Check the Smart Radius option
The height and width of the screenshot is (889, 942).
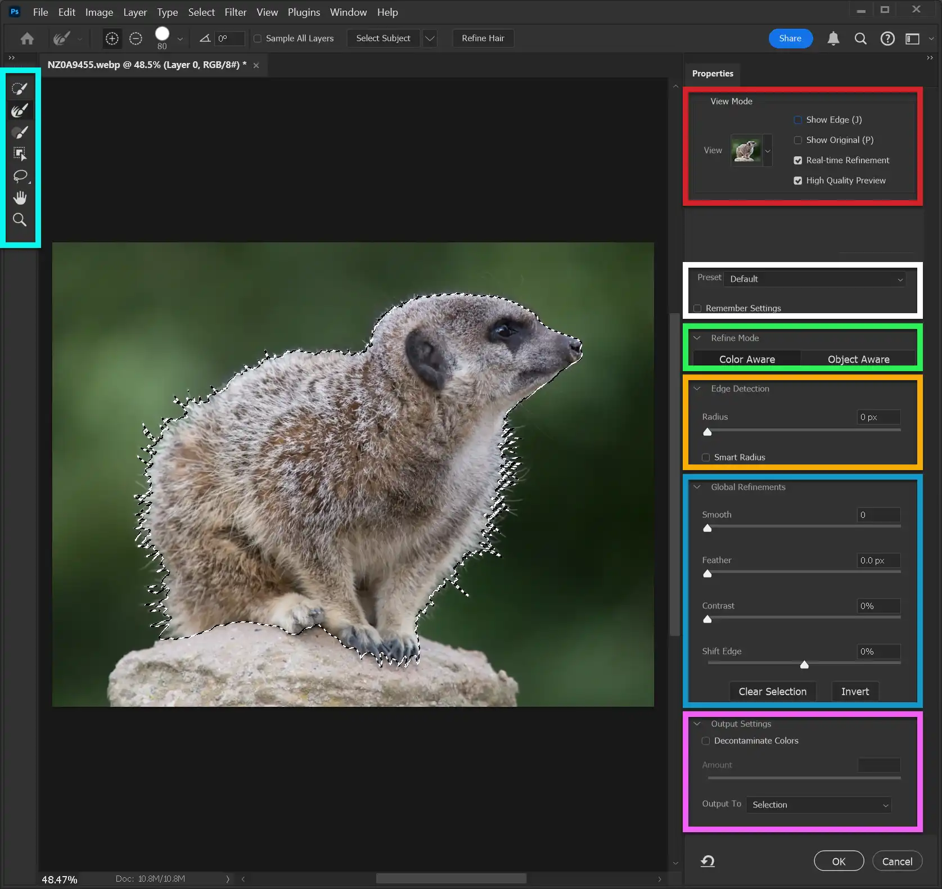point(706,457)
